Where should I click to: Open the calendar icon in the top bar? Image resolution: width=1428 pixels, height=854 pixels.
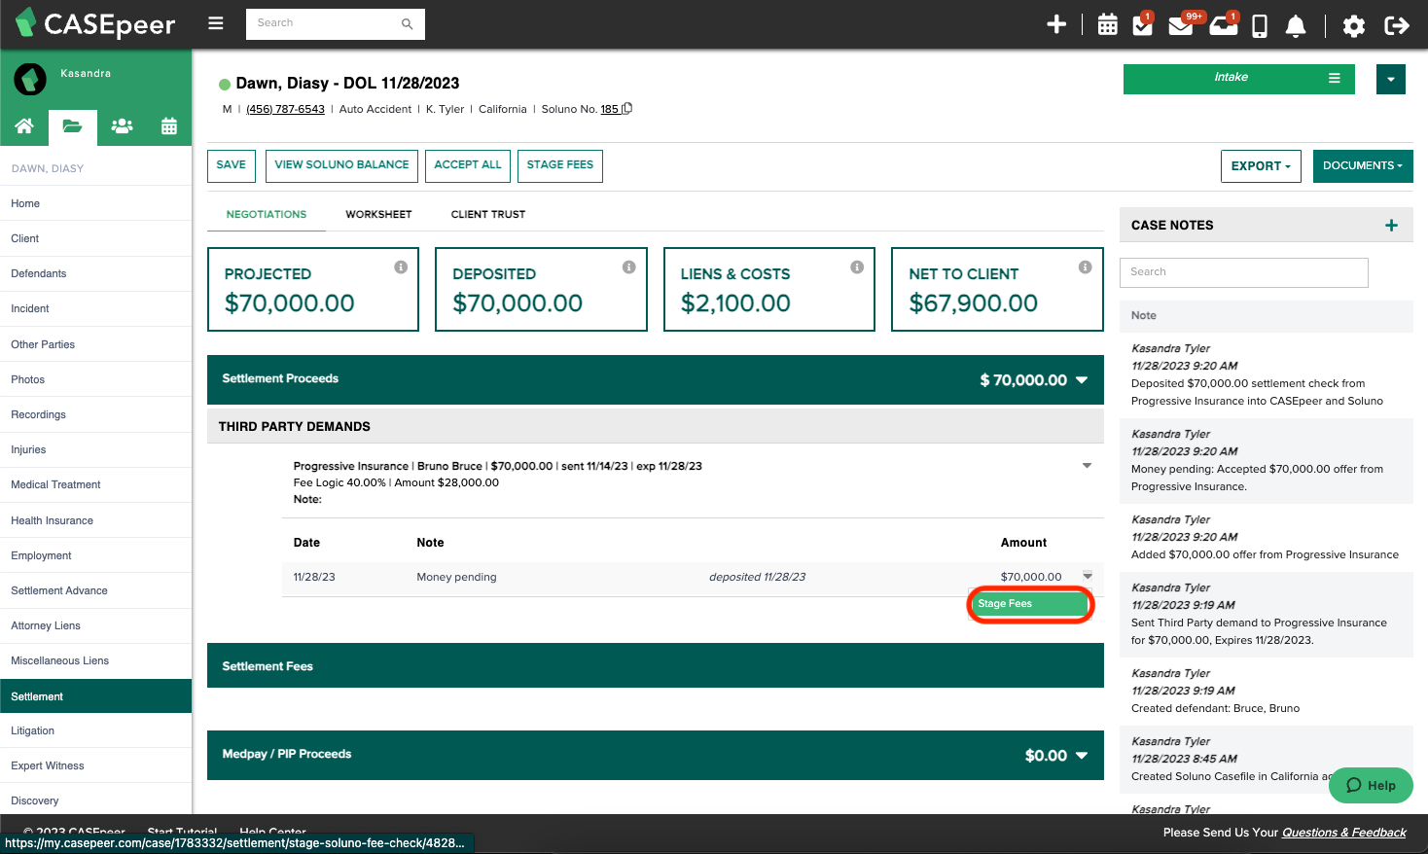pos(1107,25)
